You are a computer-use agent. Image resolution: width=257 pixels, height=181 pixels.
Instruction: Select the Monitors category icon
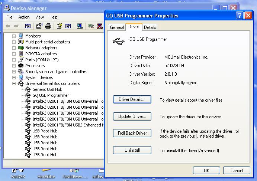21,36
